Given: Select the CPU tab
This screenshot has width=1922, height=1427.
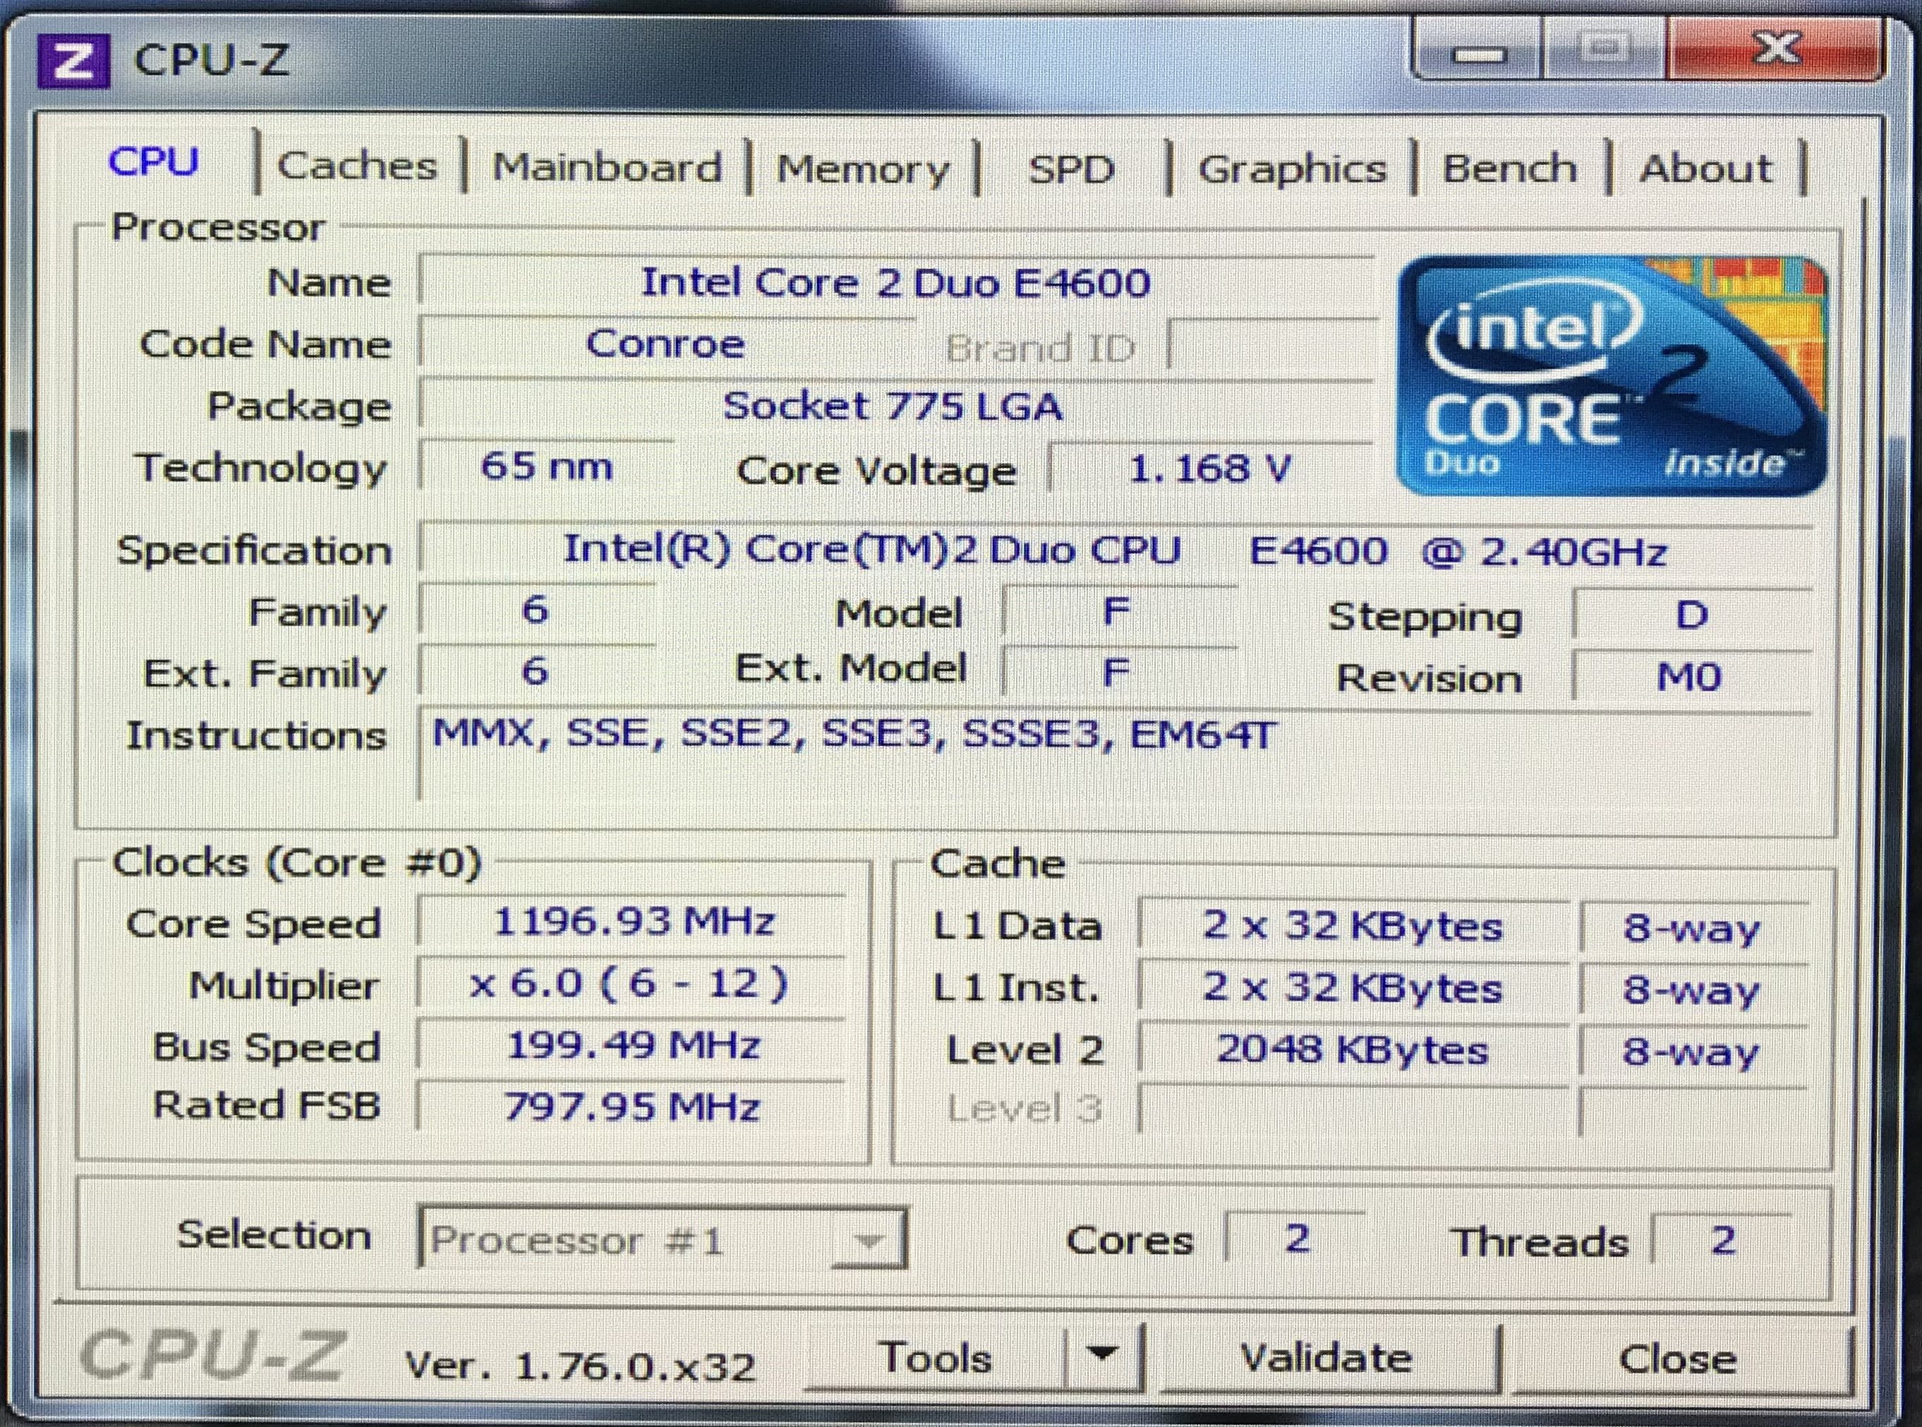Looking at the screenshot, I should point(154,162).
